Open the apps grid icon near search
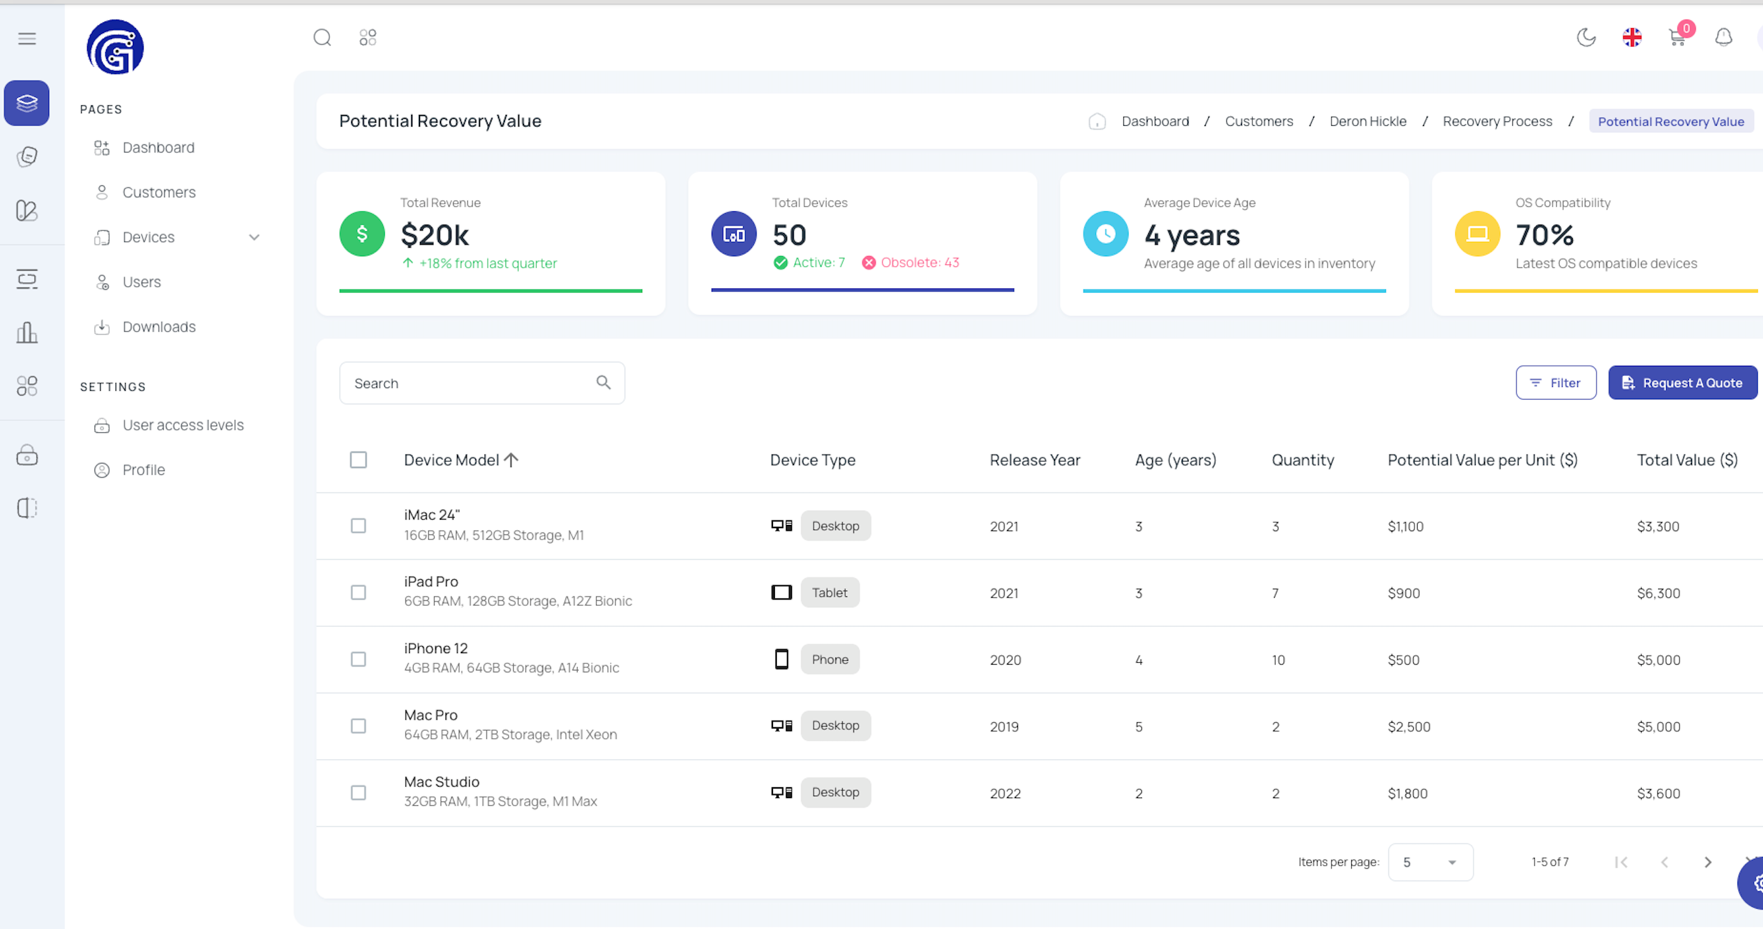The width and height of the screenshot is (1763, 929). 368,38
